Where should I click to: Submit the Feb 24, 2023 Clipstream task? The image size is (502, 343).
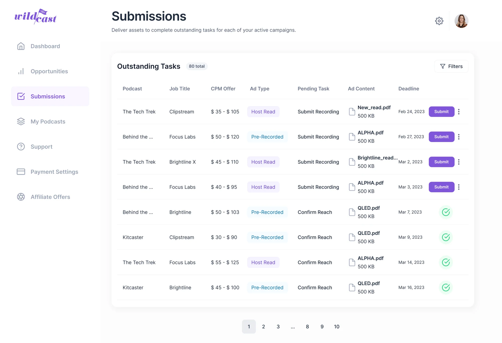pos(441,112)
